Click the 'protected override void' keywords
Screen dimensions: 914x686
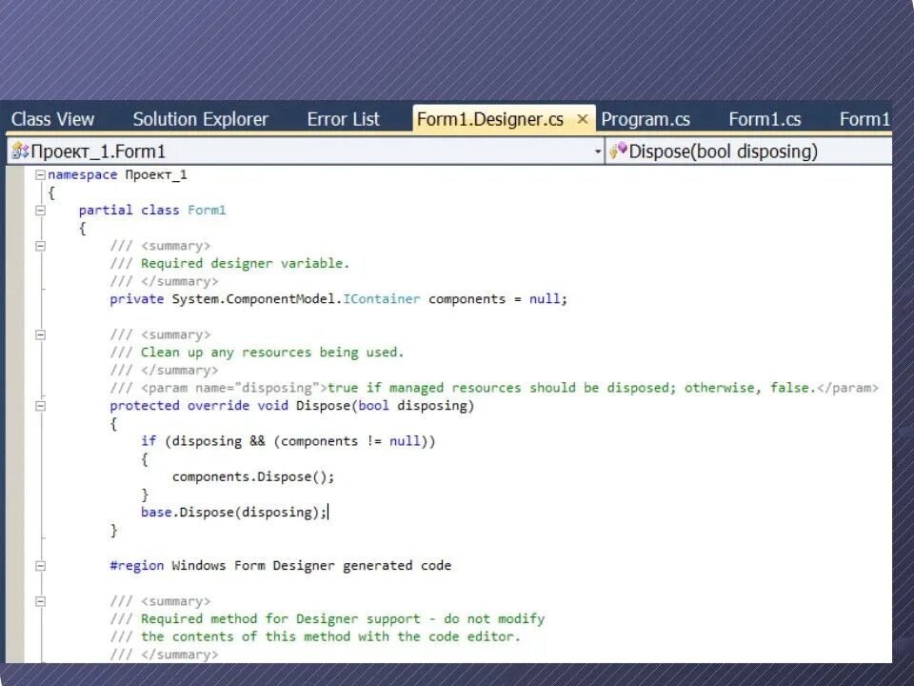coord(199,406)
